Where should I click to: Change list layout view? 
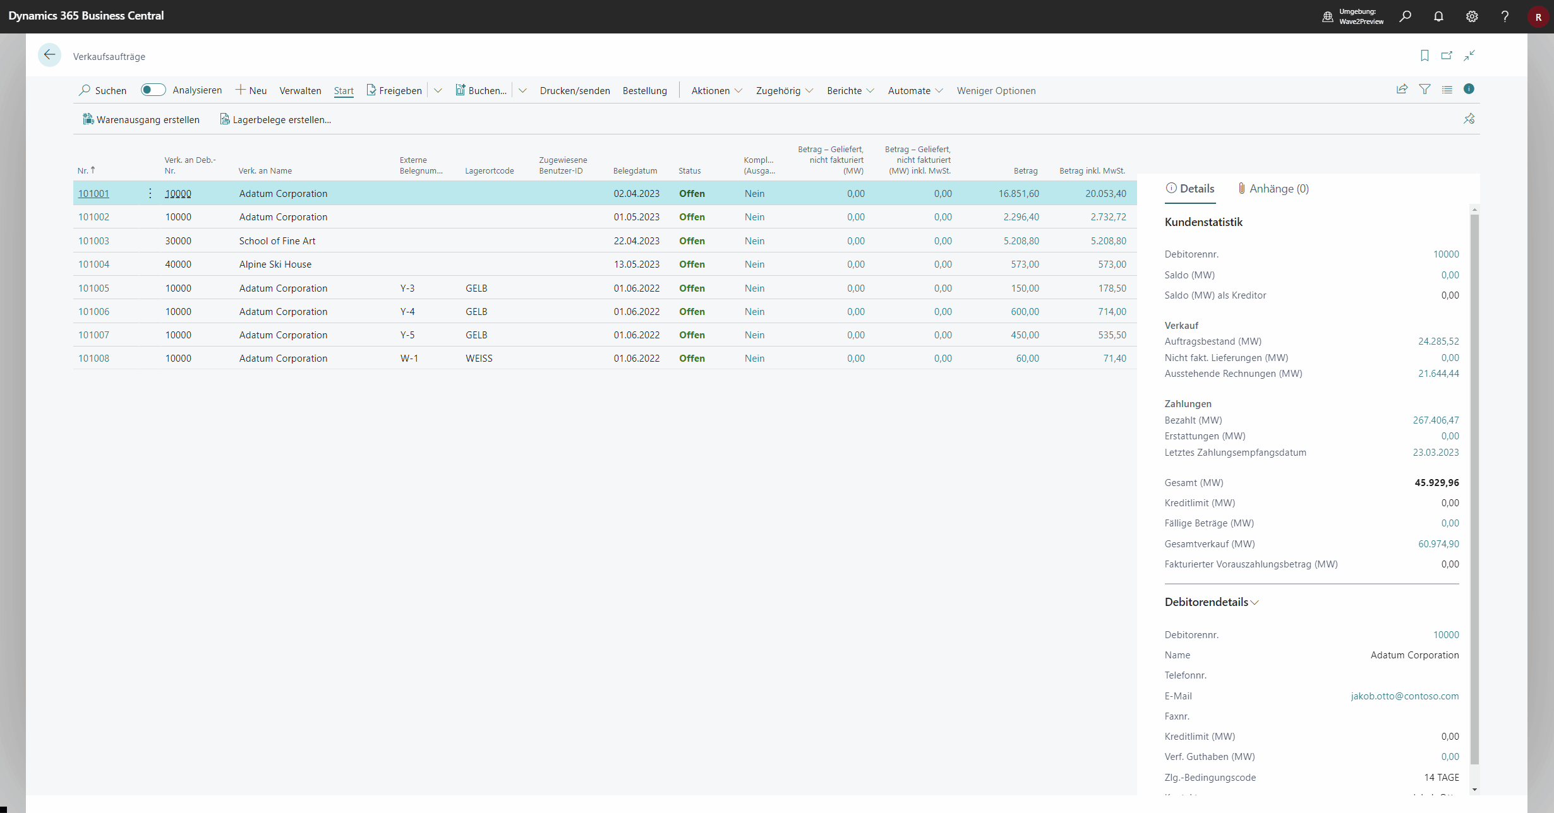point(1447,90)
